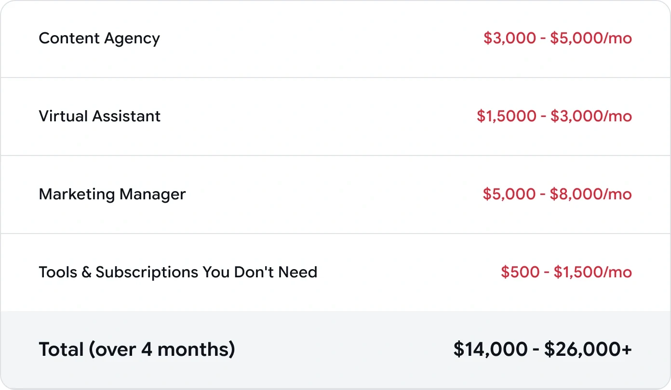Select the $8,000/mo Marketing Manager upper price
Screen dimensions: 671x390
[x=591, y=195]
